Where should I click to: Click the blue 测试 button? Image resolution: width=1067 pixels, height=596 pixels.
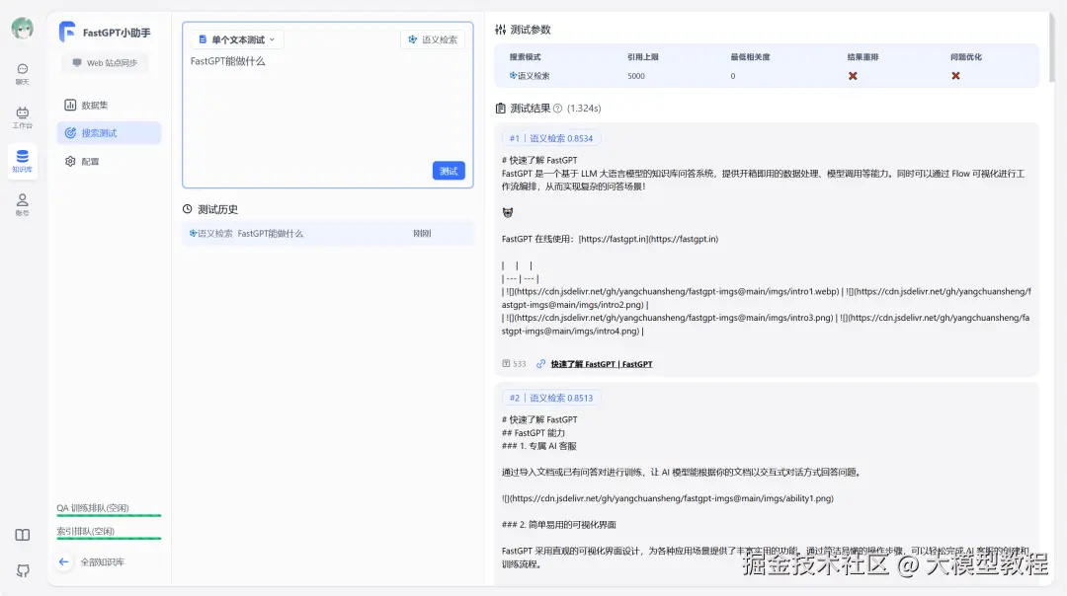pyautogui.click(x=449, y=171)
